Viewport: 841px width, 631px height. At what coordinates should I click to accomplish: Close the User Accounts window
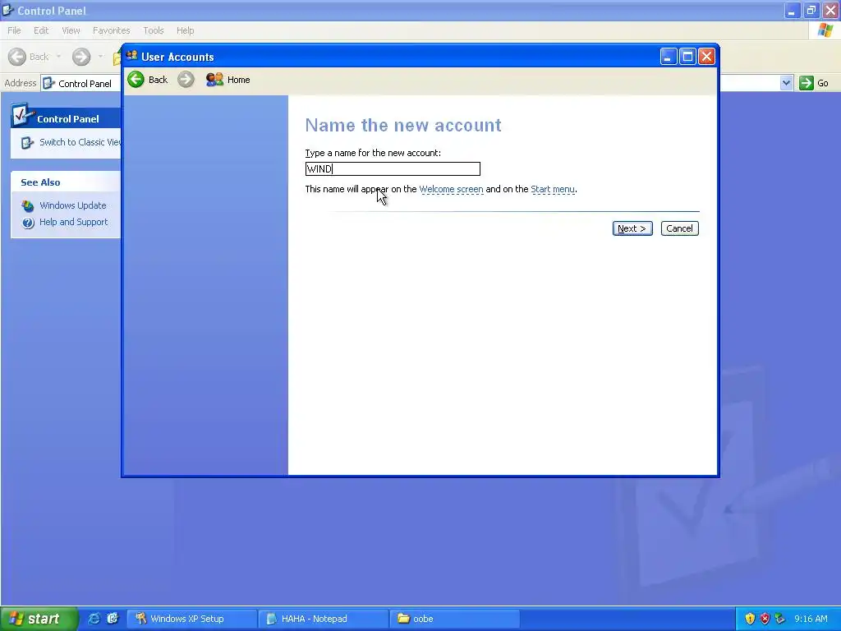click(707, 57)
